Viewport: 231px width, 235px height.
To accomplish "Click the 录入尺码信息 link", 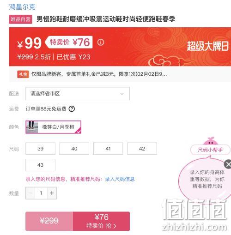I will (x=120, y=179).
